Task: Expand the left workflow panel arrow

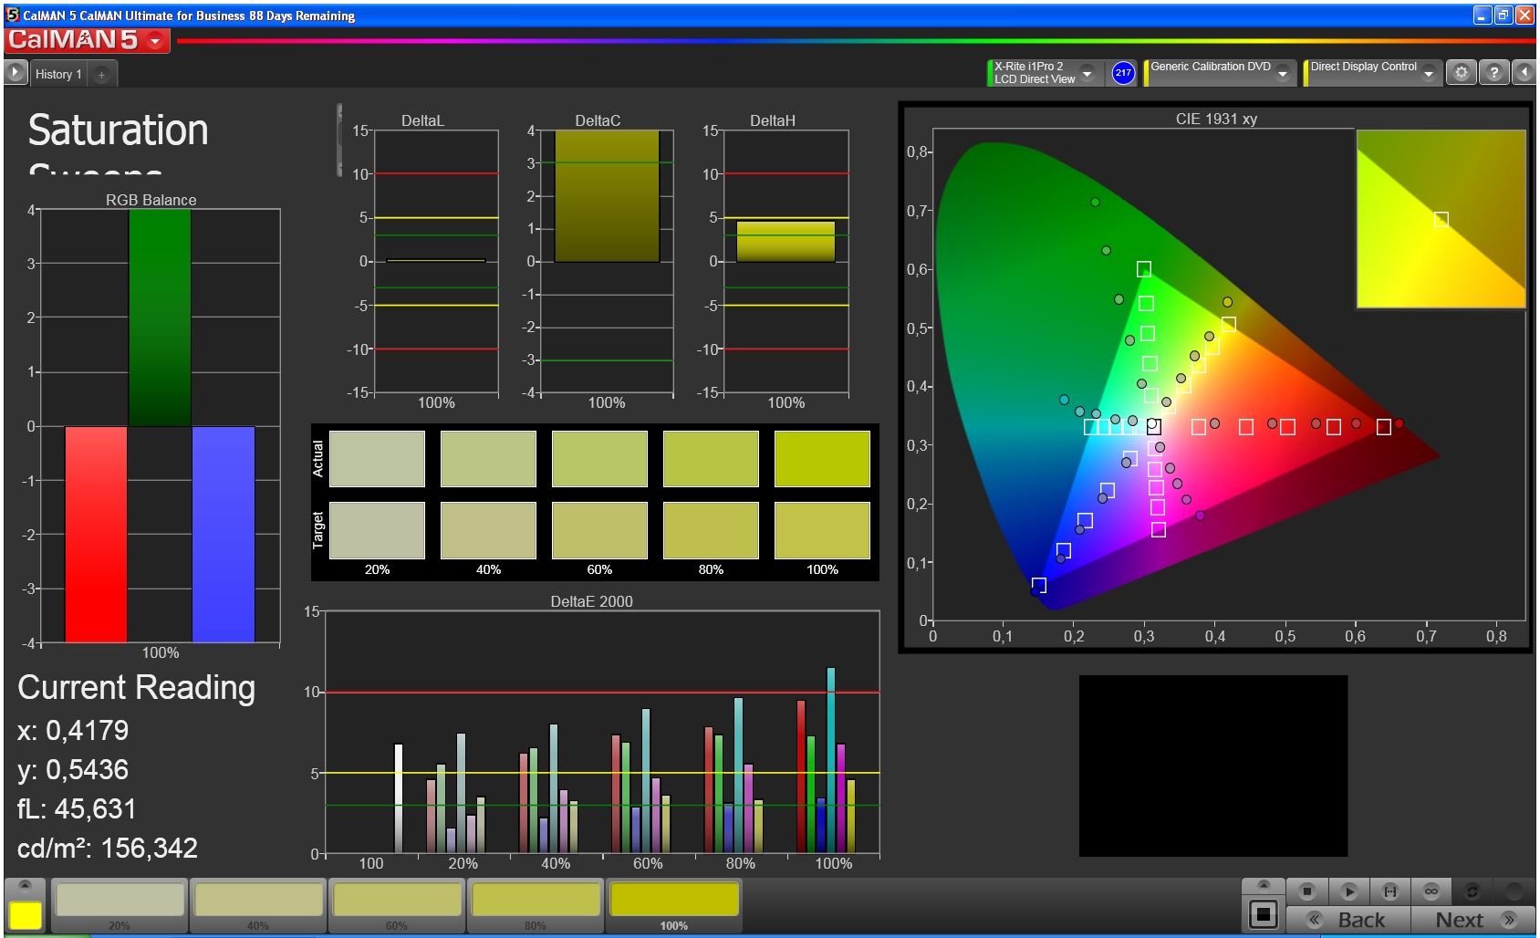Action: tap(16, 73)
